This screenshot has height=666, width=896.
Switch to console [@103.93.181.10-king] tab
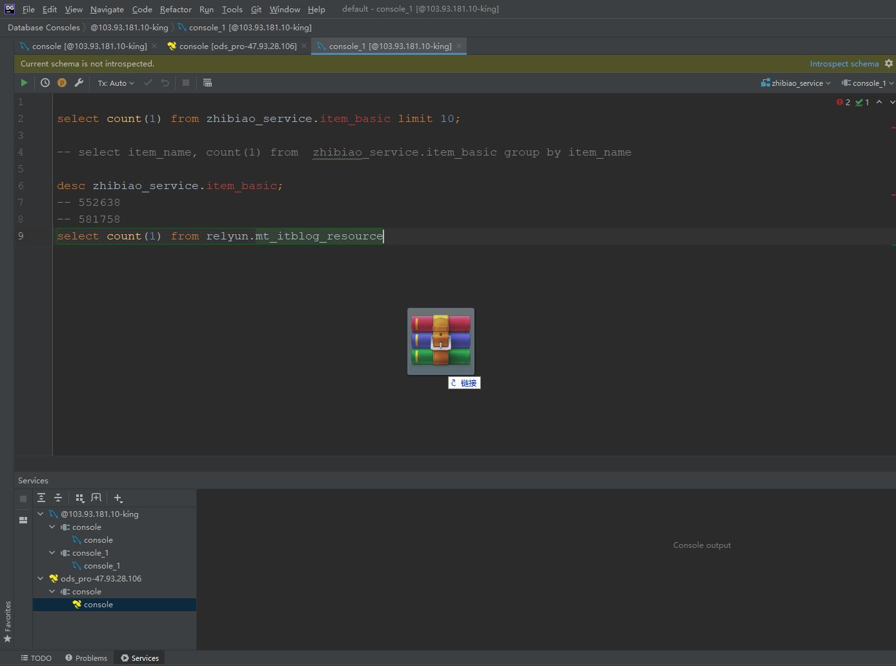(x=89, y=46)
